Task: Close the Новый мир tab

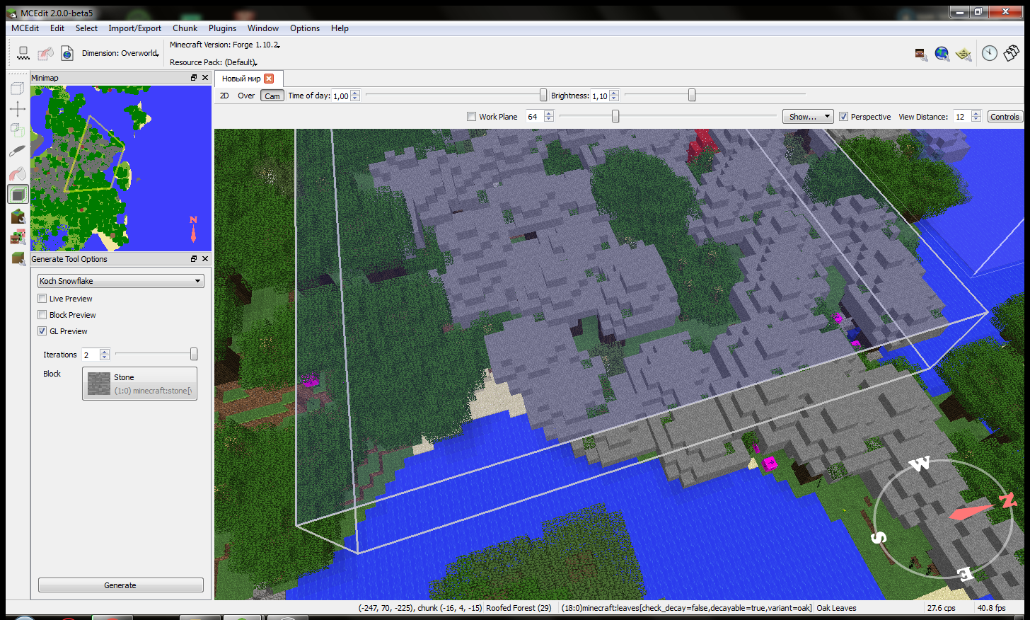Action: coord(269,79)
